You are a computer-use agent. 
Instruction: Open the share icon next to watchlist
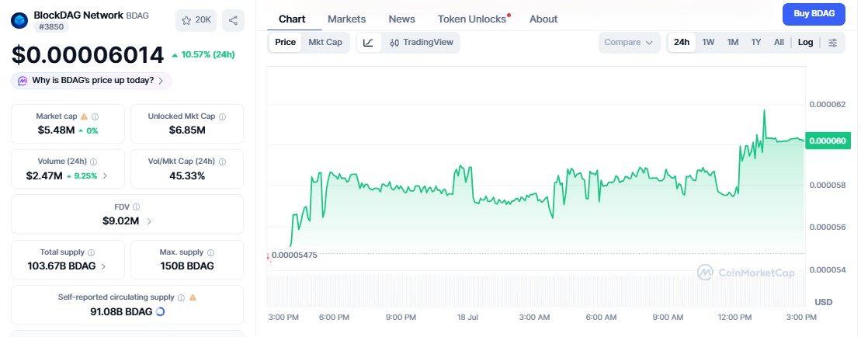(234, 20)
